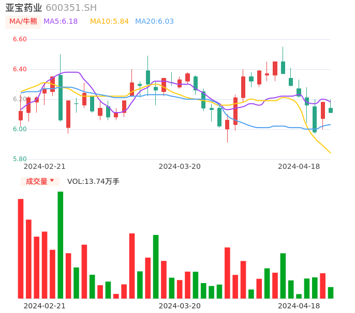This screenshot has width=355, height=313.
Task: Click the red arrow beside 成交量
Action: (52, 180)
